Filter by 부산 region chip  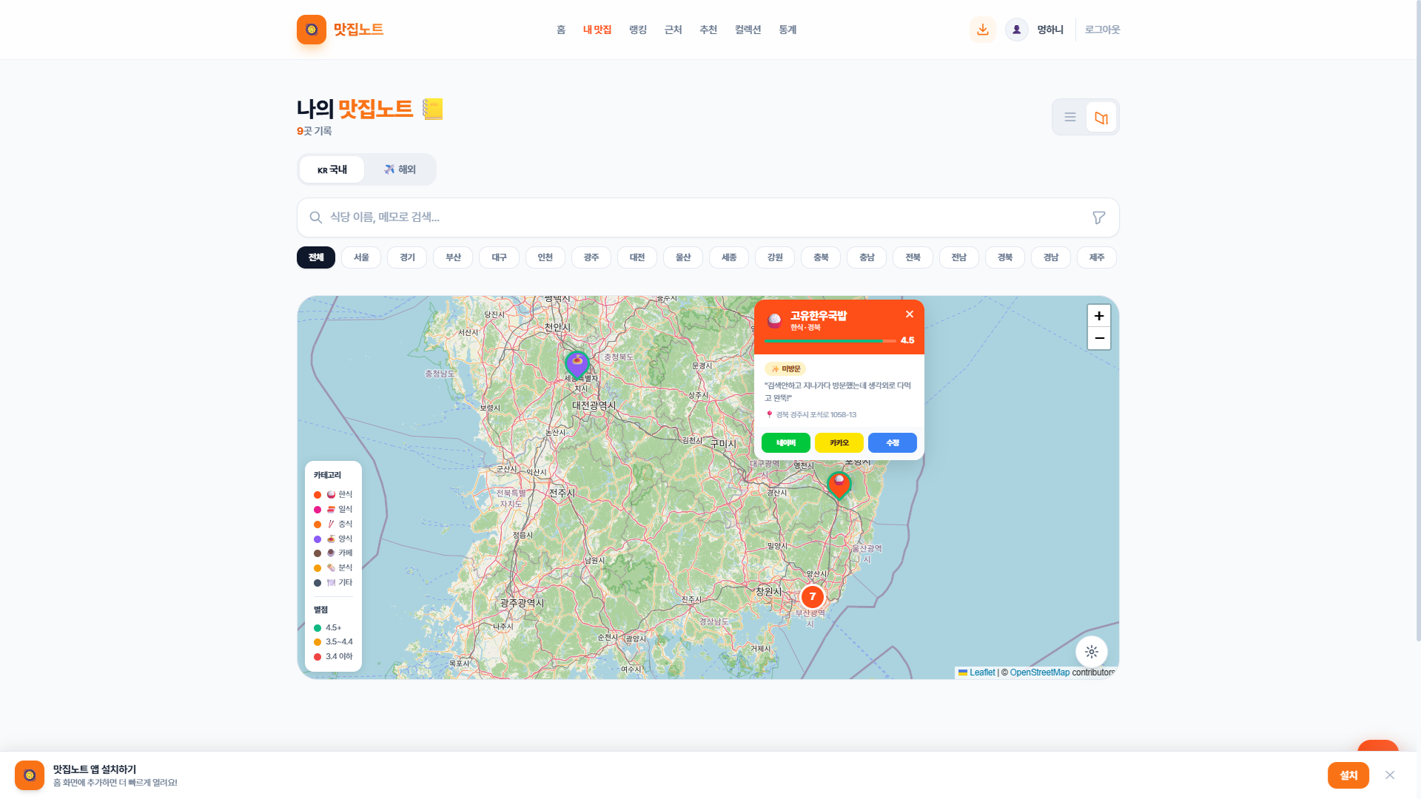pos(453,257)
